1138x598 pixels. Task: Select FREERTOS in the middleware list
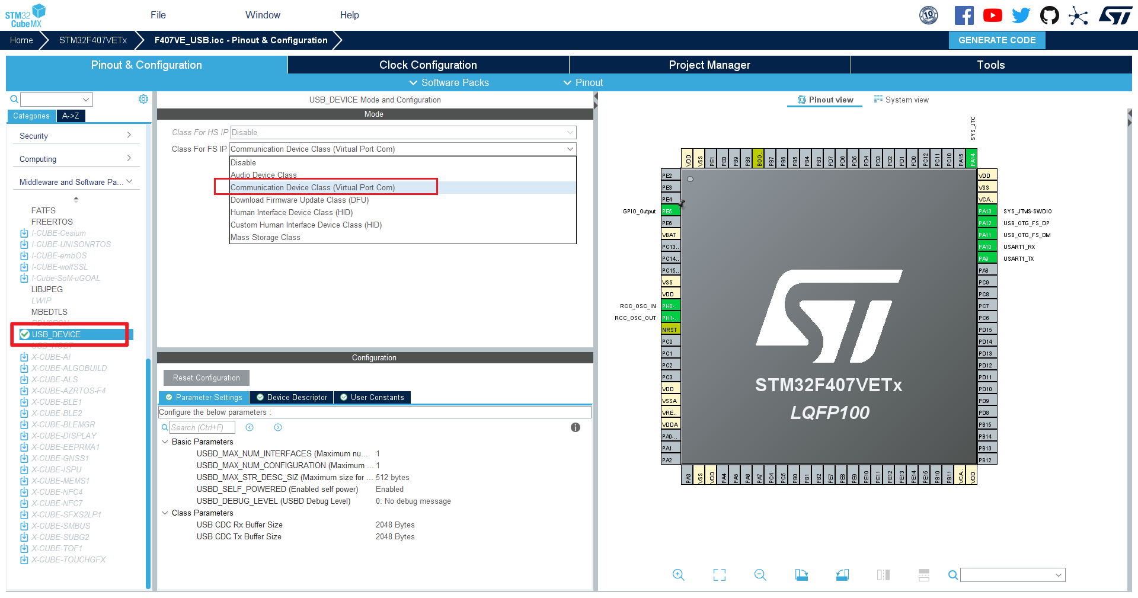pos(52,222)
